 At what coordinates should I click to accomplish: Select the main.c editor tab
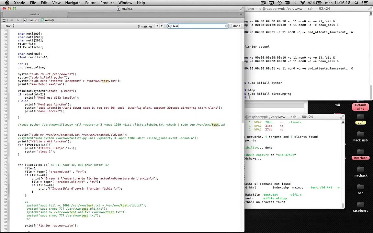[x=35, y=14]
